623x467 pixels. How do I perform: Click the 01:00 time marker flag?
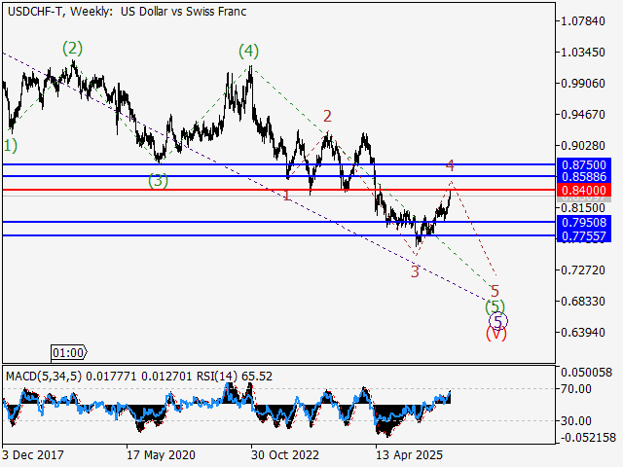tap(69, 352)
